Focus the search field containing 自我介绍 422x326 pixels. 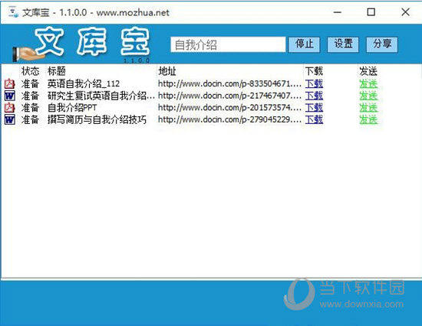[x=228, y=44]
